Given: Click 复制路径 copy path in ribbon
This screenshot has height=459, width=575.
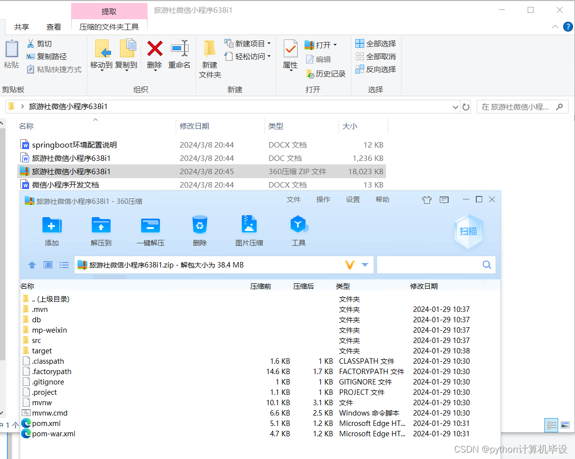Looking at the screenshot, I should (x=46, y=56).
